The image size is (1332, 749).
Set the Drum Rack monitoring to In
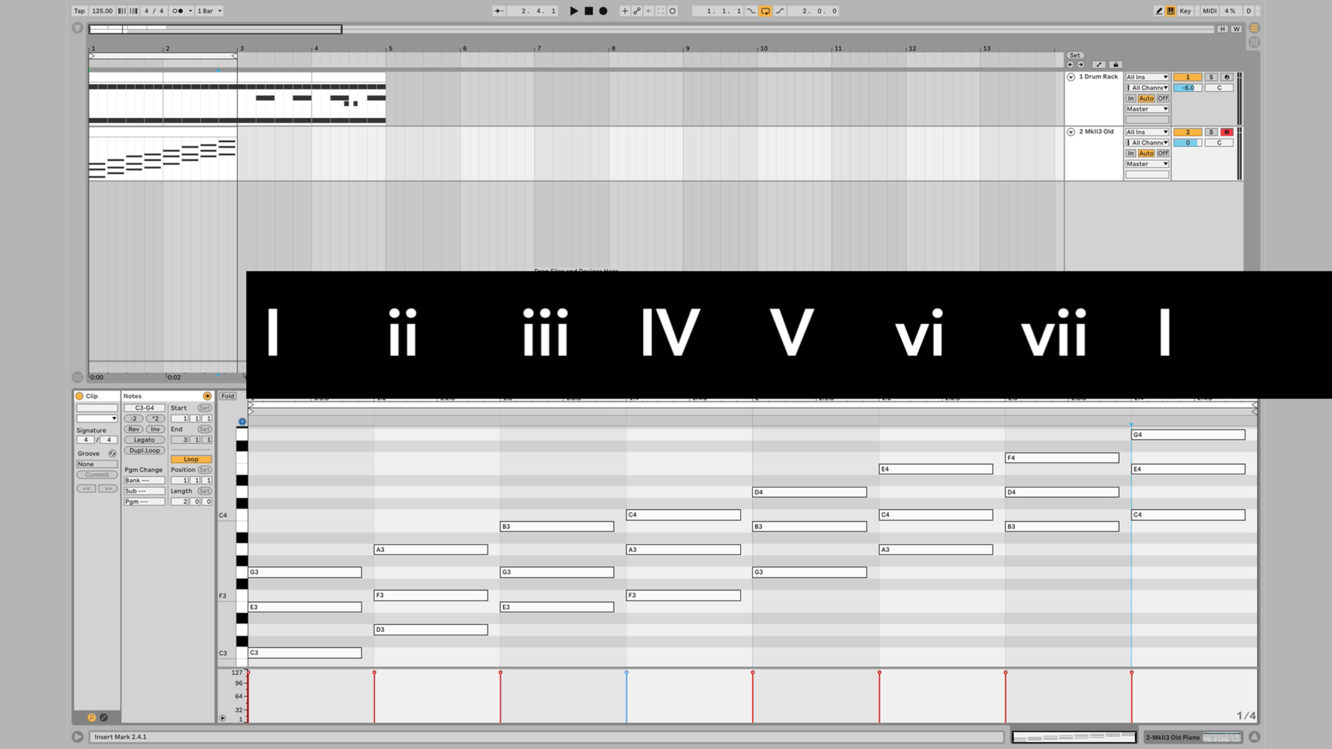[x=1131, y=98]
